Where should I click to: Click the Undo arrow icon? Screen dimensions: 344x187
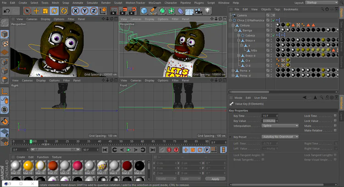click(6, 11)
